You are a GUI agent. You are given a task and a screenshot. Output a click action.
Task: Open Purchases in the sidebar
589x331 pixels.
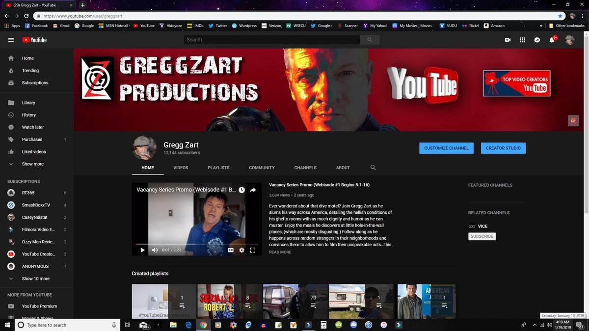32,139
